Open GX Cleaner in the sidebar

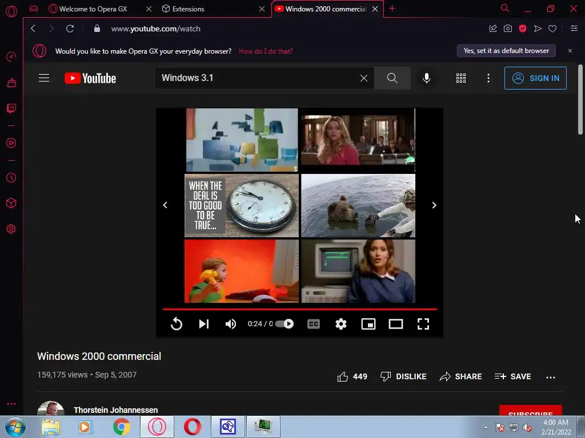11,82
